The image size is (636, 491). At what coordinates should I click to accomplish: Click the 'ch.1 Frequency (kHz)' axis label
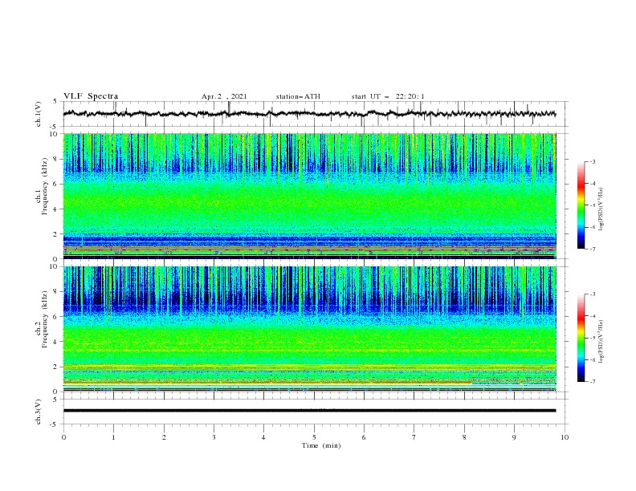43,186
